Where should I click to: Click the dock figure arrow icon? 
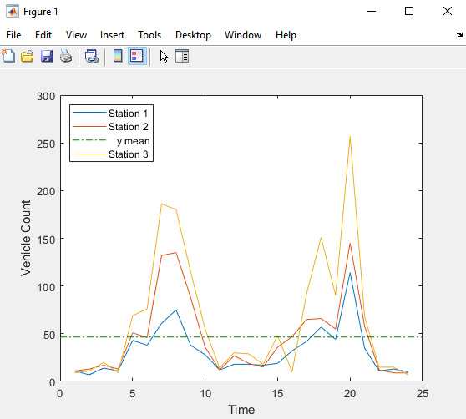459,35
